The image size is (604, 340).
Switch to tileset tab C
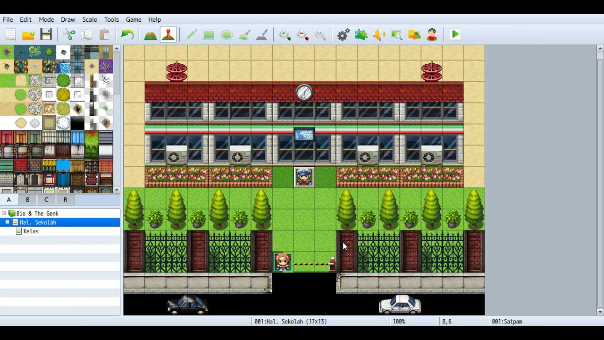pos(46,200)
